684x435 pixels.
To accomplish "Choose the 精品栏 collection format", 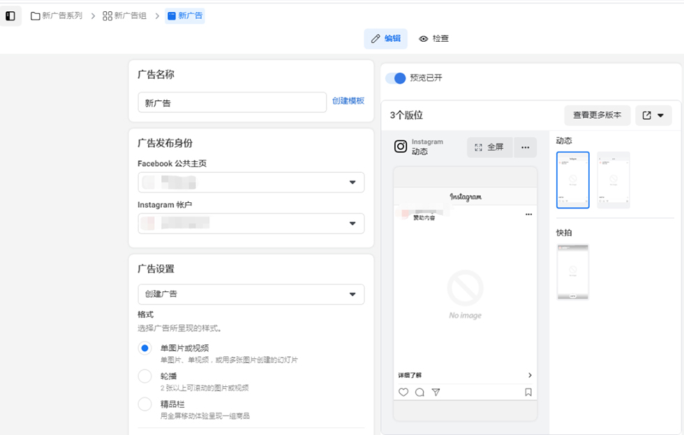I will pos(144,404).
